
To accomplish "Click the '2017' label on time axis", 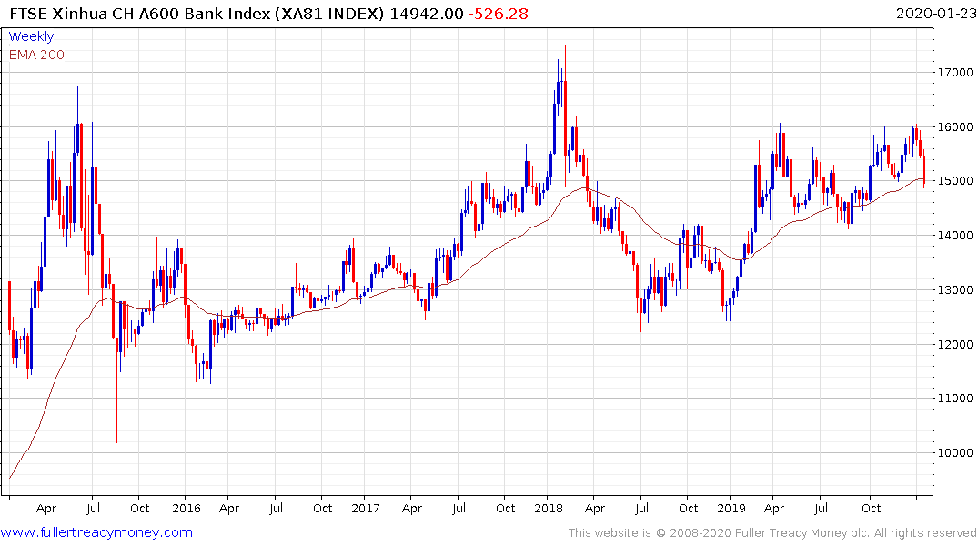I will click(366, 509).
